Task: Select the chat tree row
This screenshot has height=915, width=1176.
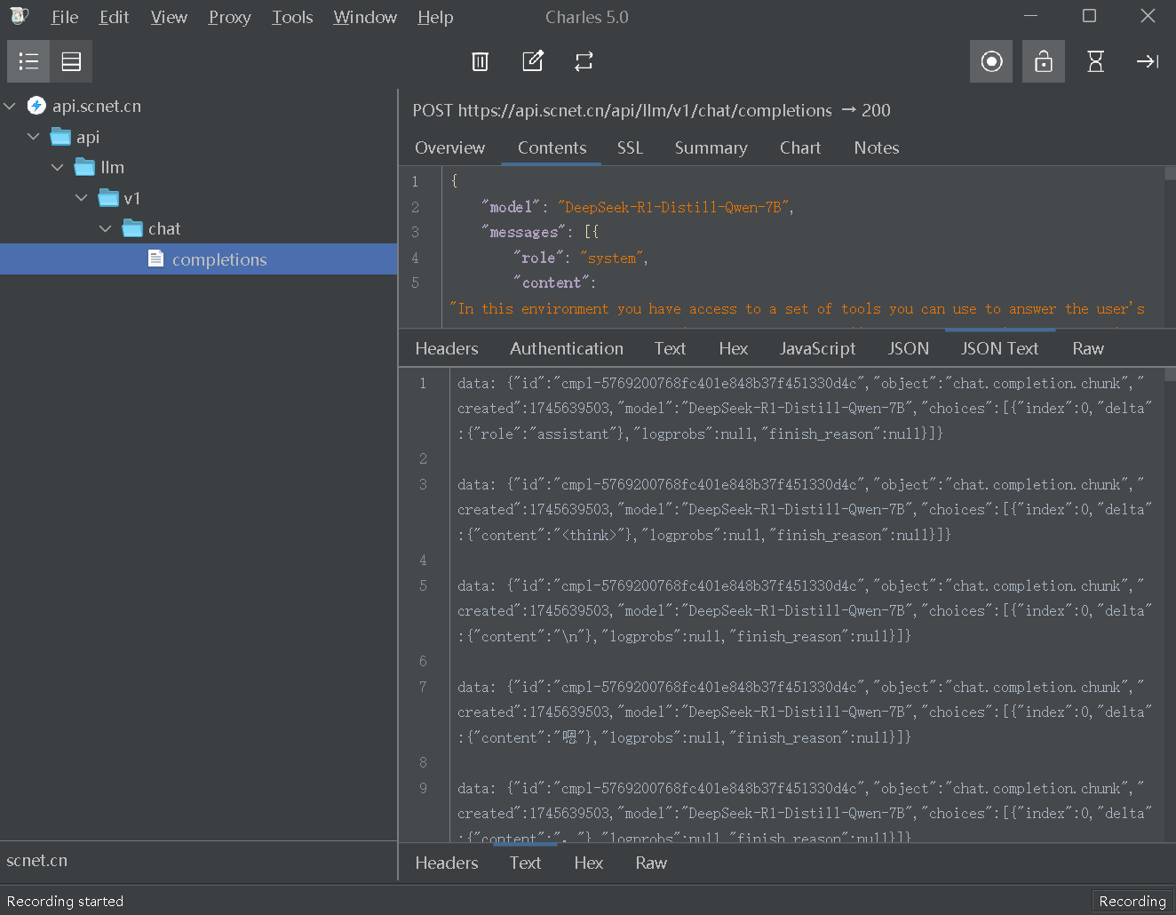Action: pyautogui.click(x=198, y=228)
